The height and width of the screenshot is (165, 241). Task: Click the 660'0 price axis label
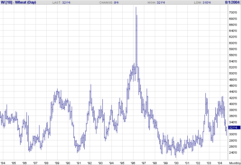point(233,25)
